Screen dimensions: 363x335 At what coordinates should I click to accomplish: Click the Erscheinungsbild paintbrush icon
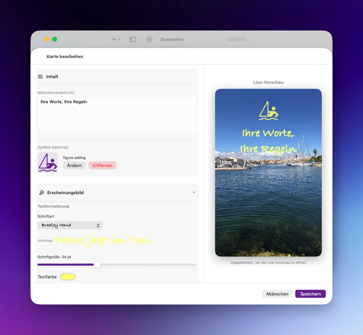pyautogui.click(x=41, y=193)
